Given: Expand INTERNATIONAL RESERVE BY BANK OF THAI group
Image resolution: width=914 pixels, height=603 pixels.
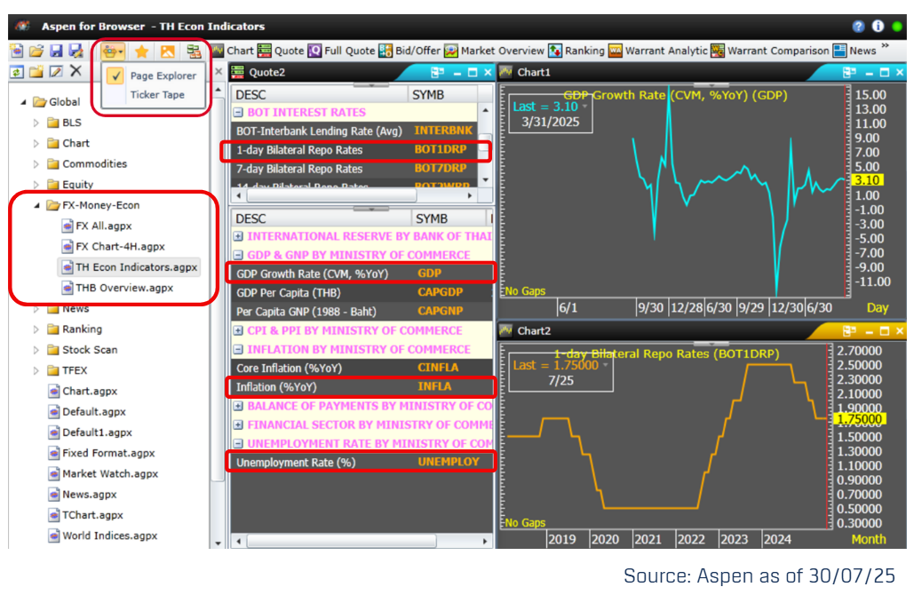Looking at the screenshot, I should coord(238,236).
